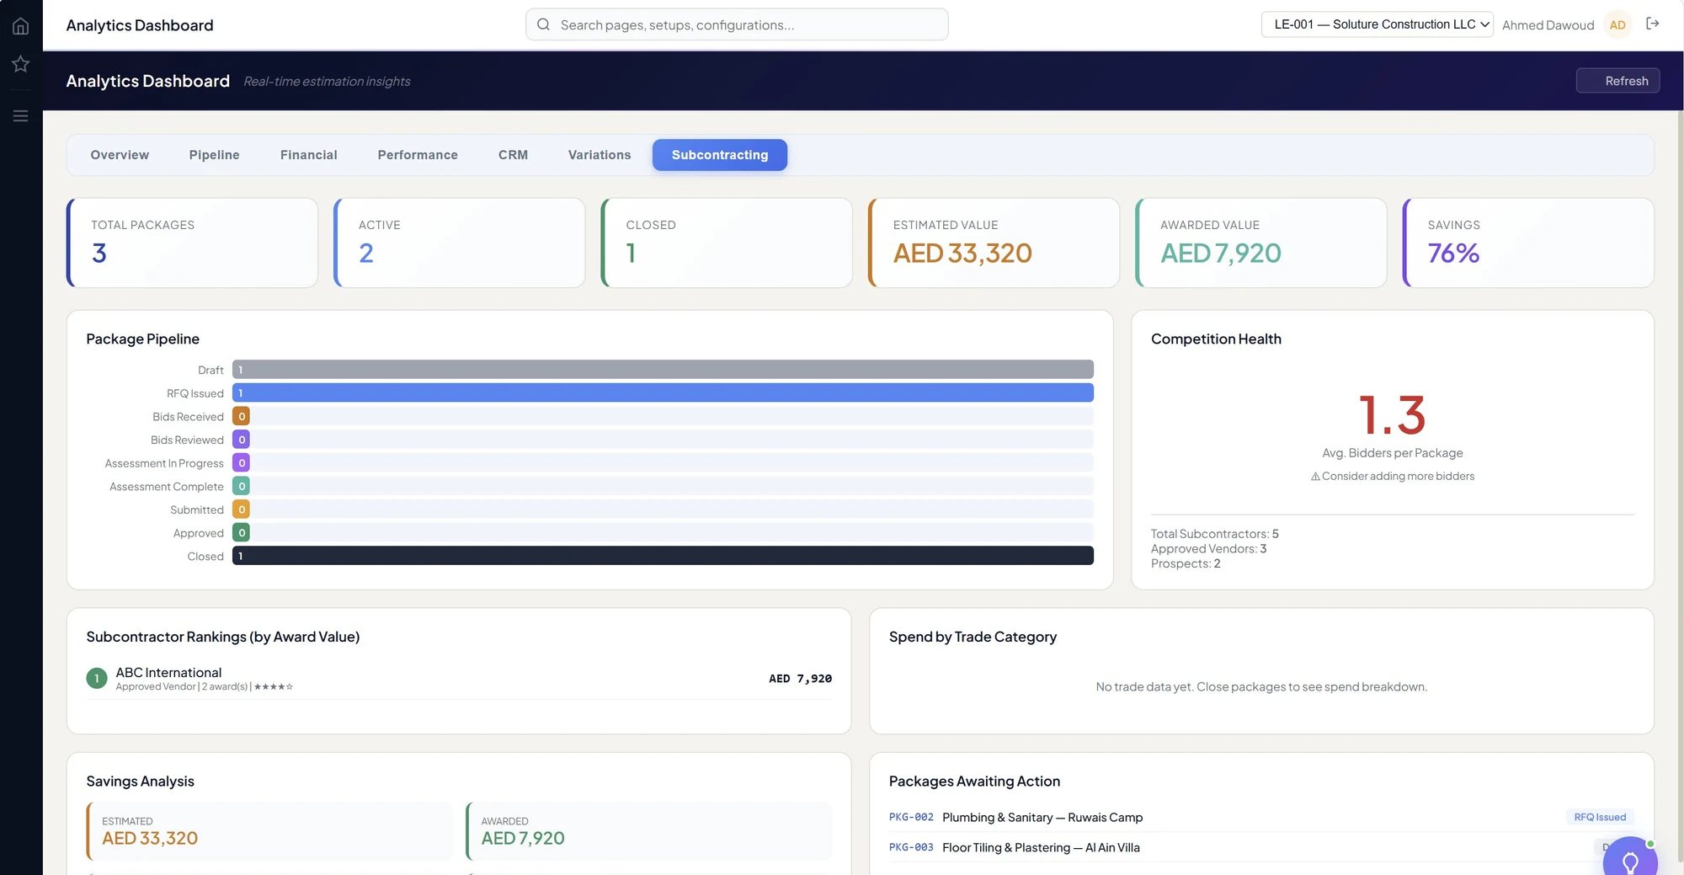Open the favorites star icon in sidebar
This screenshot has width=1684, height=875.
20,64
